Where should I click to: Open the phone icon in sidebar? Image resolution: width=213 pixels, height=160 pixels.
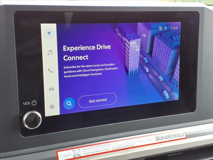[x=51, y=71]
